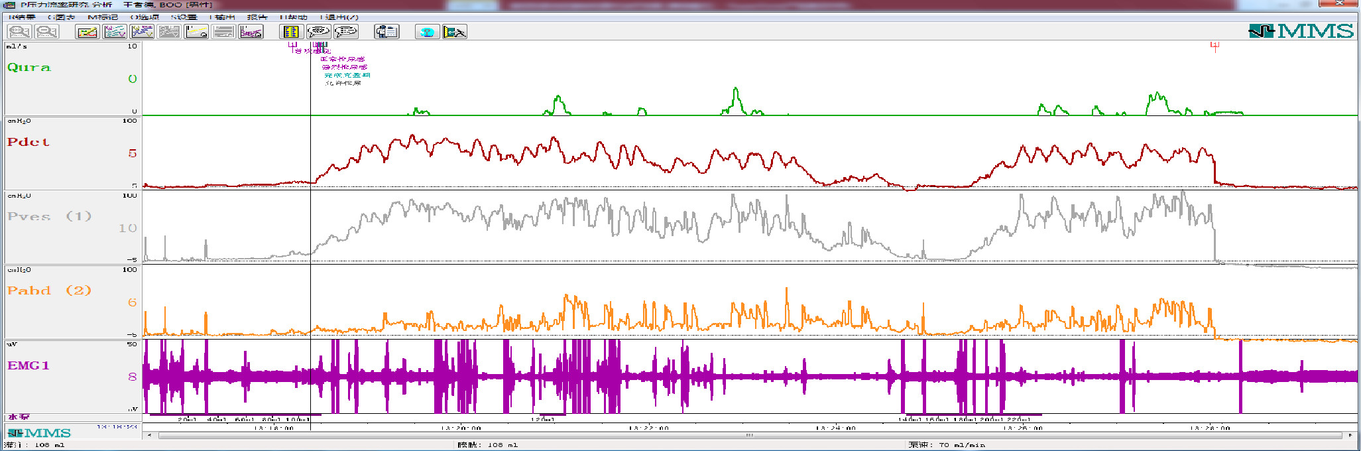
Task: Click the left speech-bubble annotation icon
Action: (x=319, y=31)
